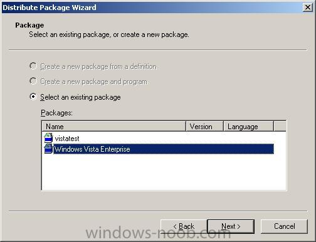Image resolution: width=316 pixels, height=242 pixels.
Task: Select the Windows Vista Enterprise row text
Action: pyautogui.click(x=92, y=149)
